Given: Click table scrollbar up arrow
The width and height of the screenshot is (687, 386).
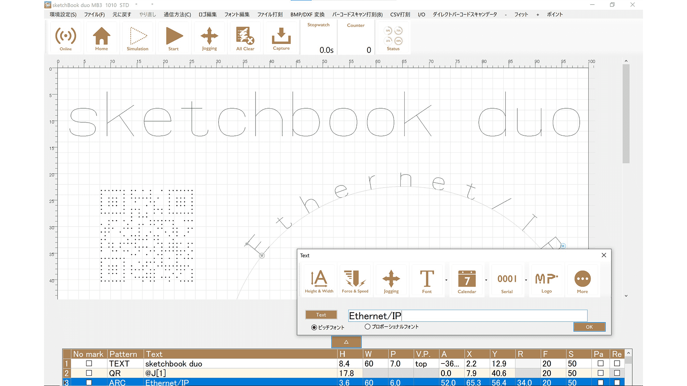Looking at the screenshot, I should (x=629, y=353).
